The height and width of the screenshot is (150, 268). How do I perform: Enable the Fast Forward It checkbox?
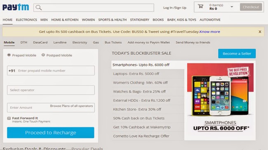click(x=9, y=118)
